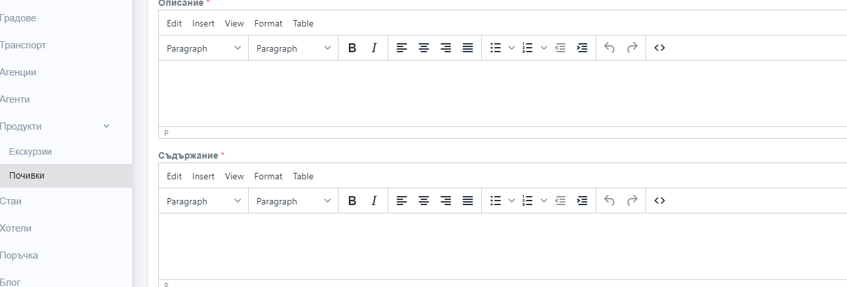The image size is (847, 287).
Task: Go to Хотели in the sidebar
Action: tap(16, 228)
